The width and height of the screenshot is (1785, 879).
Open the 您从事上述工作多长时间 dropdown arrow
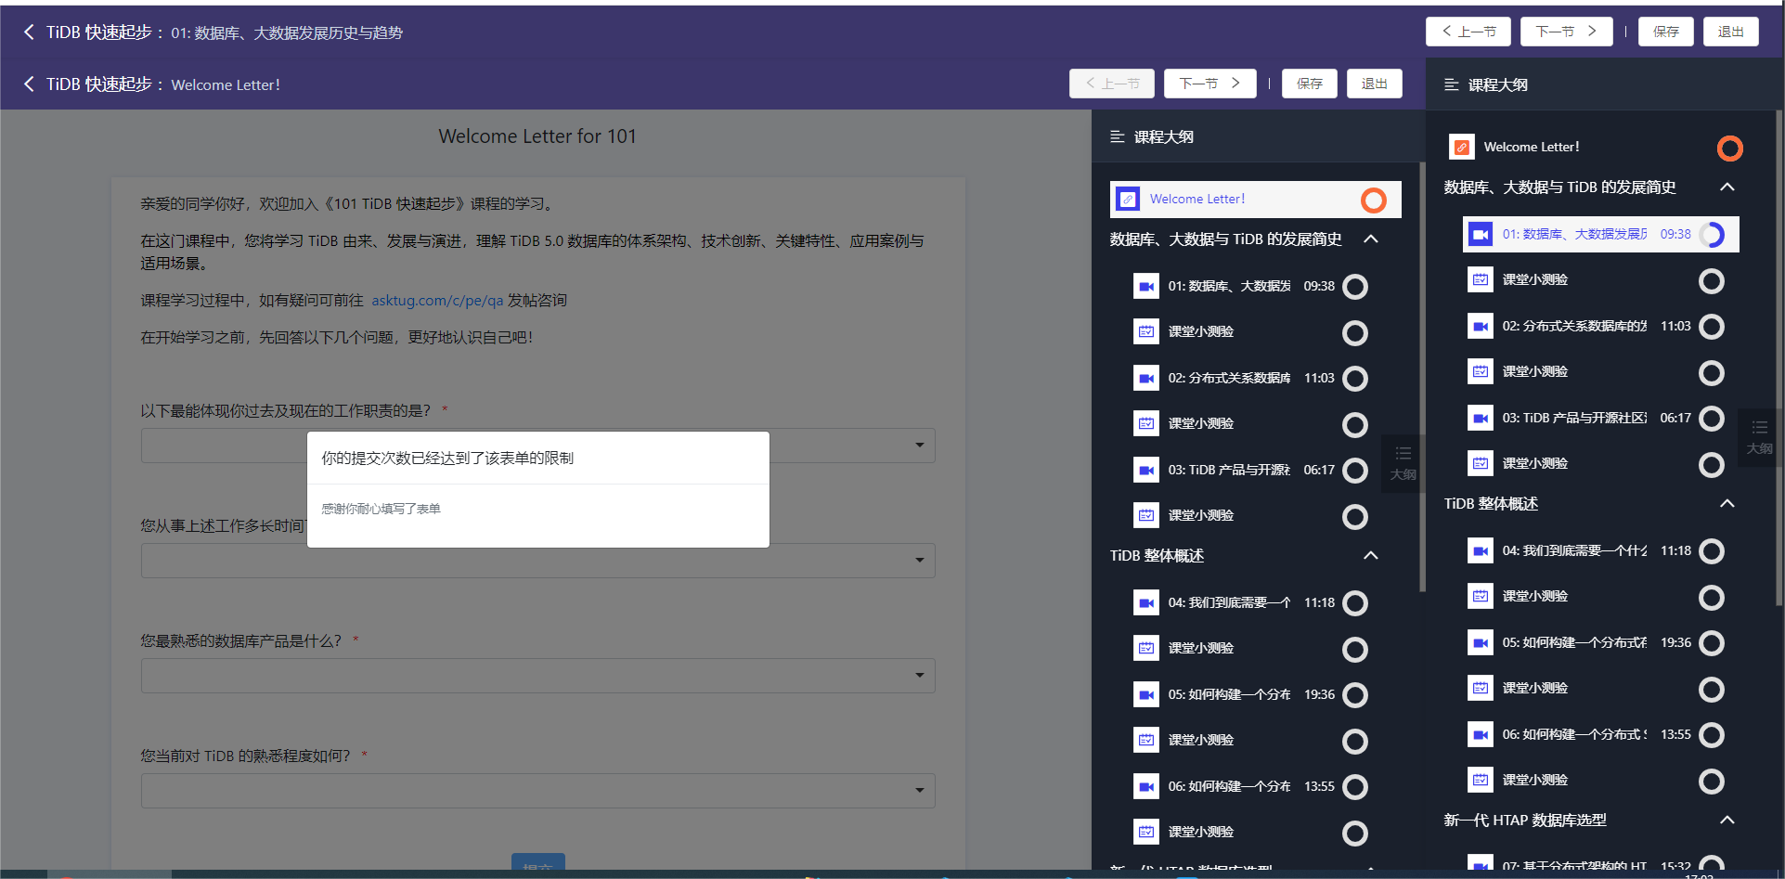[919, 561]
